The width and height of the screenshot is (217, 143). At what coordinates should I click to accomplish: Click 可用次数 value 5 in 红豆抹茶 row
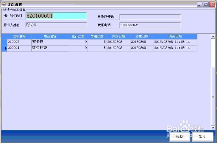coord(97,48)
